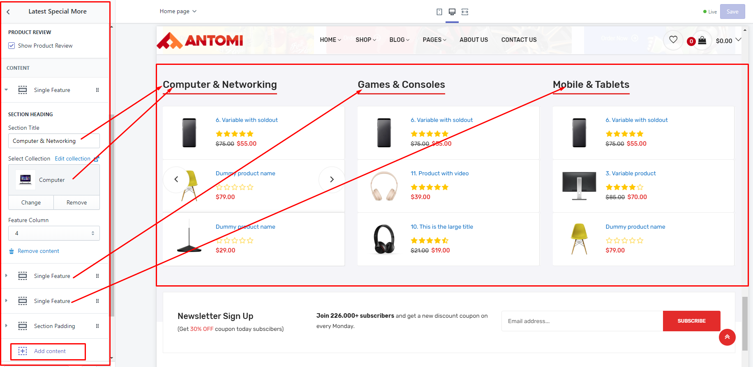Open the ABOUT US menu item

(474, 40)
